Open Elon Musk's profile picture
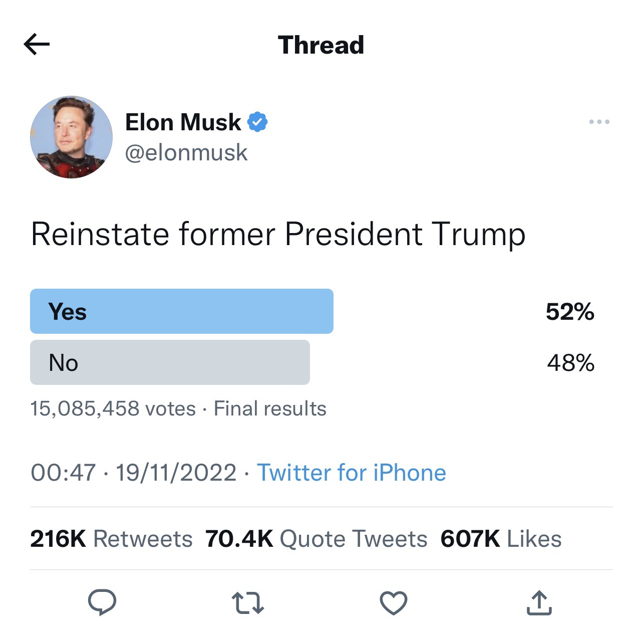The image size is (643, 634). tap(71, 137)
